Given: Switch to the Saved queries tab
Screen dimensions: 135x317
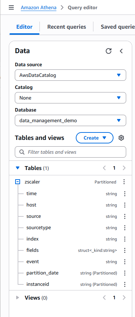Looking at the screenshot, I should pyautogui.click(x=118, y=27).
